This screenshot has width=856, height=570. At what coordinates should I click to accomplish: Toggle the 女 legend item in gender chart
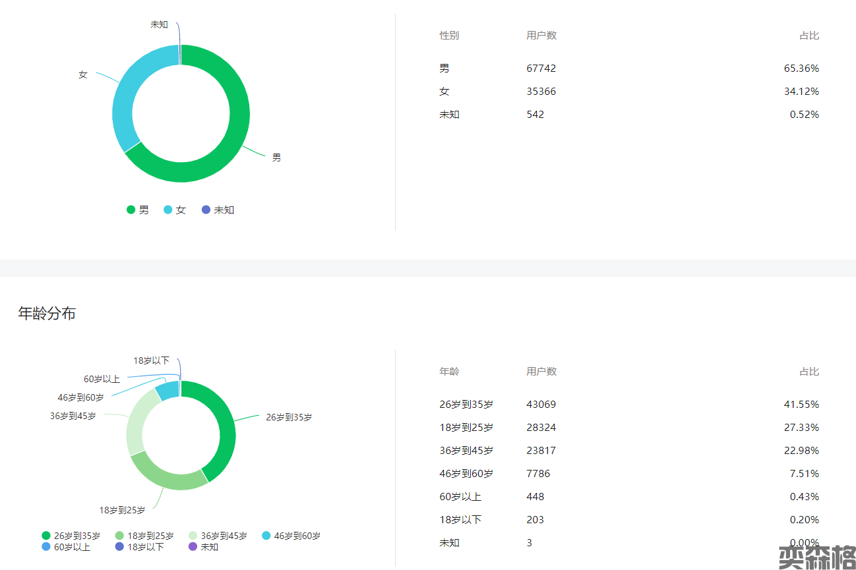click(175, 210)
